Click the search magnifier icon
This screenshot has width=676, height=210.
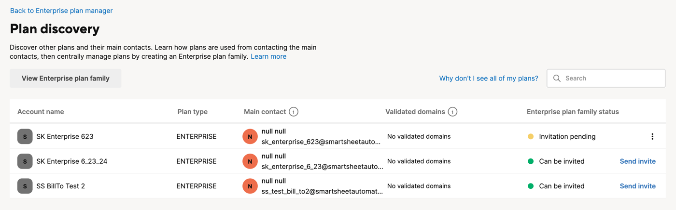pos(557,78)
